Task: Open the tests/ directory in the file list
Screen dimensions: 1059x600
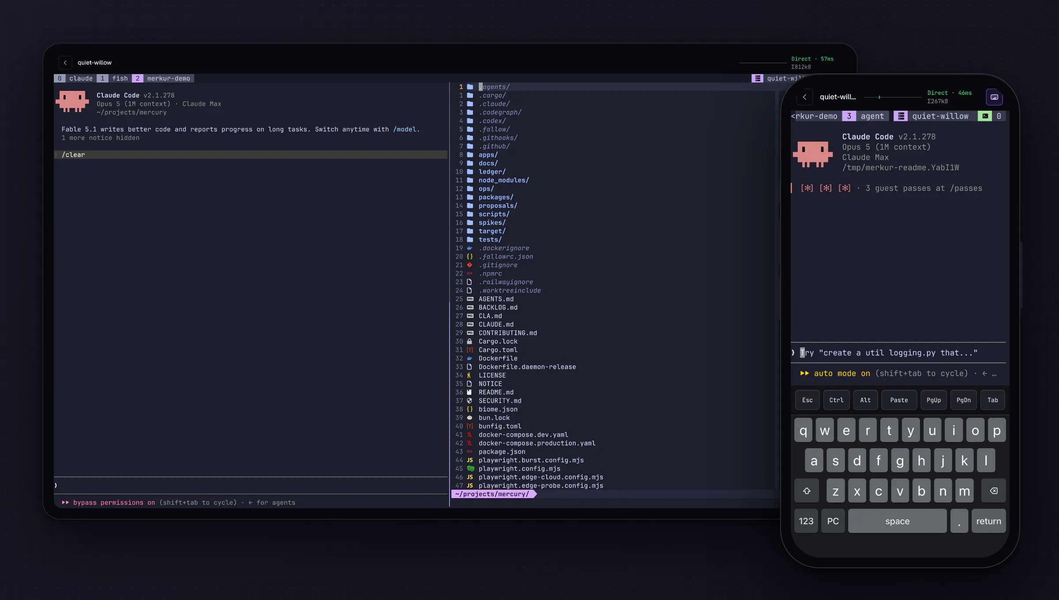Action: 490,240
